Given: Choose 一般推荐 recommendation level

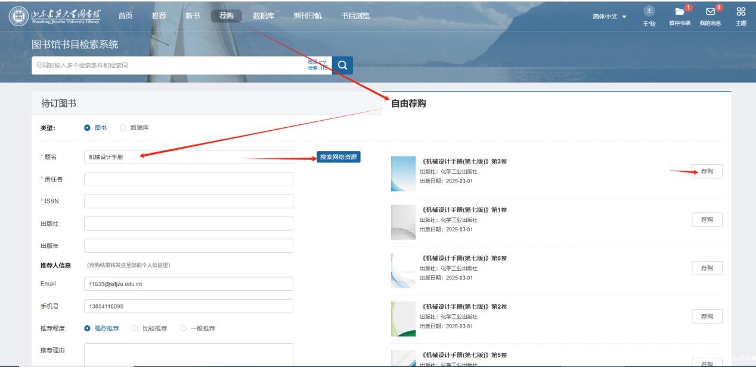Looking at the screenshot, I should pyautogui.click(x=184, y=328).
